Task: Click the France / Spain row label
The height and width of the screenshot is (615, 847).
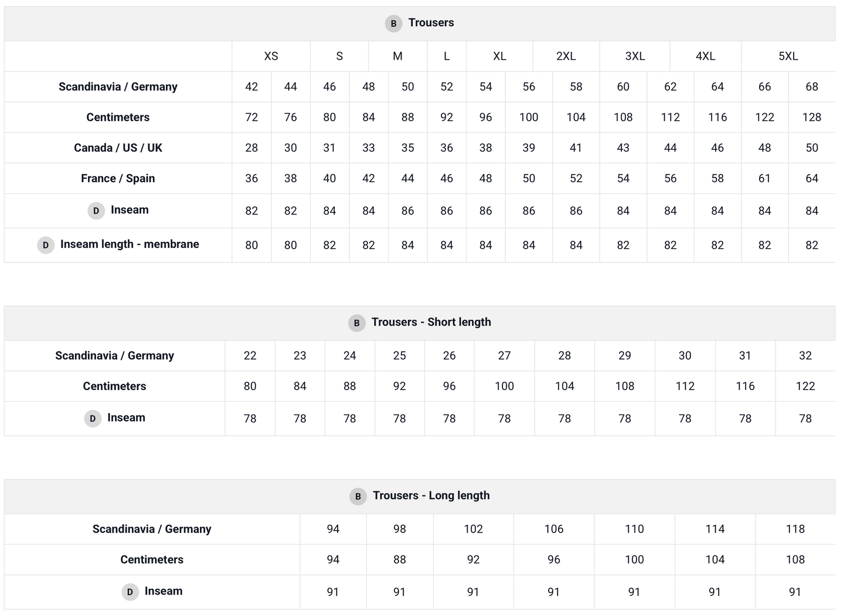Action: click(118, 178)
